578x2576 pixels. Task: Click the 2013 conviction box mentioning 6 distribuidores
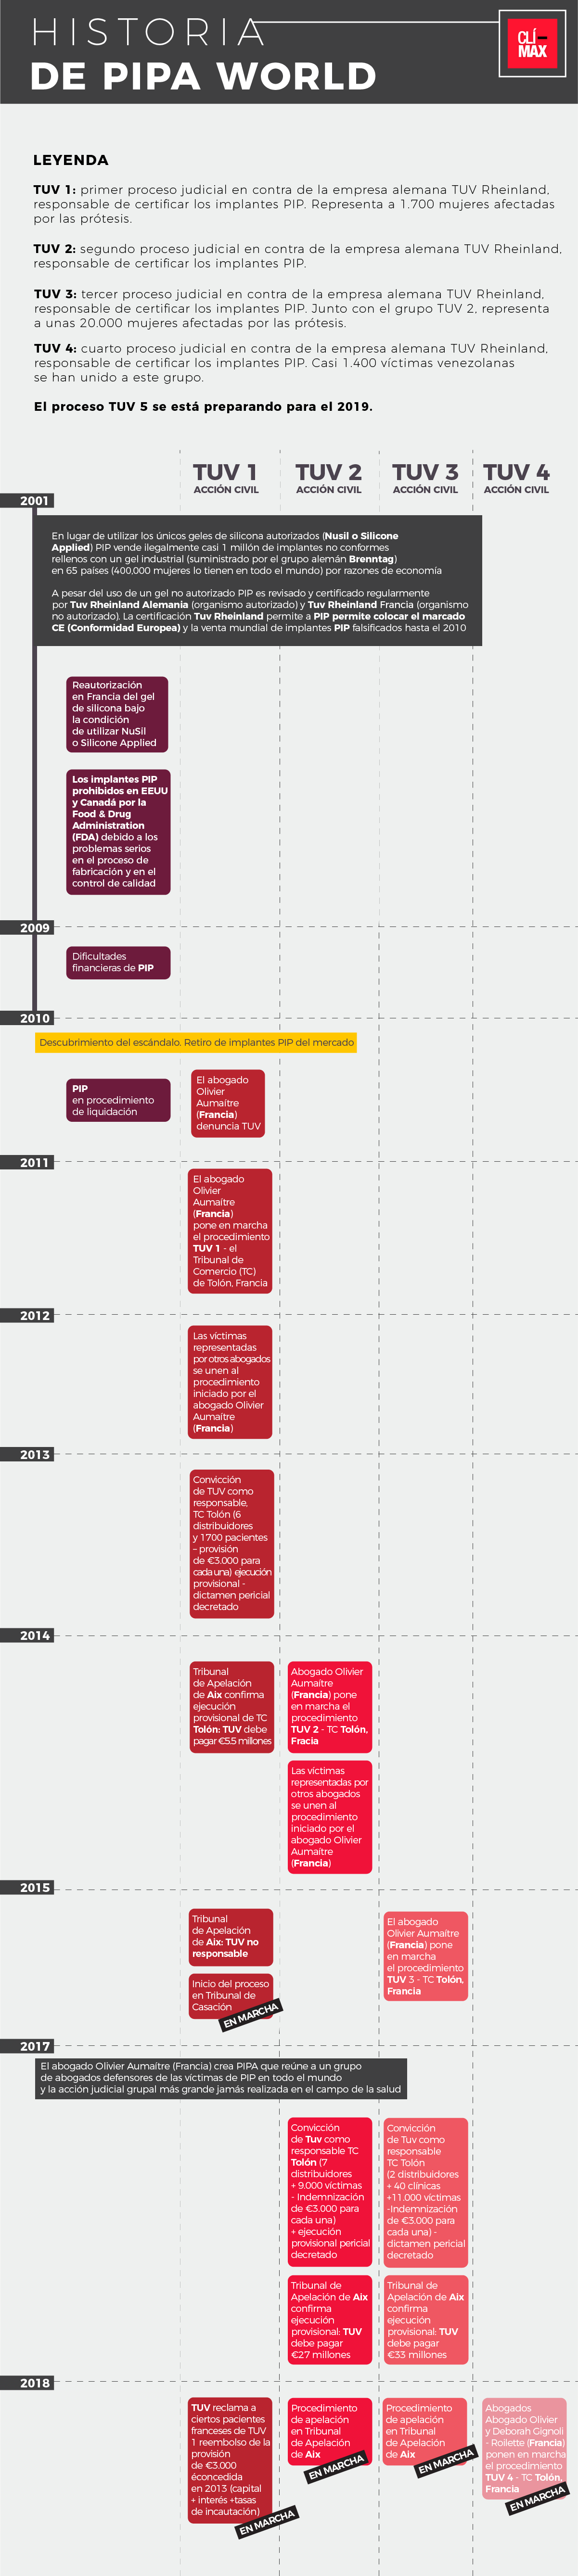point(231,1545)
